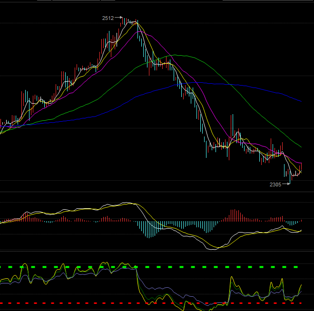Click the blue moving average line's right end
This screenshot has height=311, width=314.
301,101
